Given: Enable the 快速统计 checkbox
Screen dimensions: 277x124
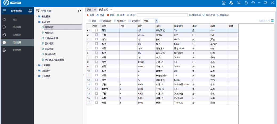Looking at the screenshot, I should tap(115, 21).
